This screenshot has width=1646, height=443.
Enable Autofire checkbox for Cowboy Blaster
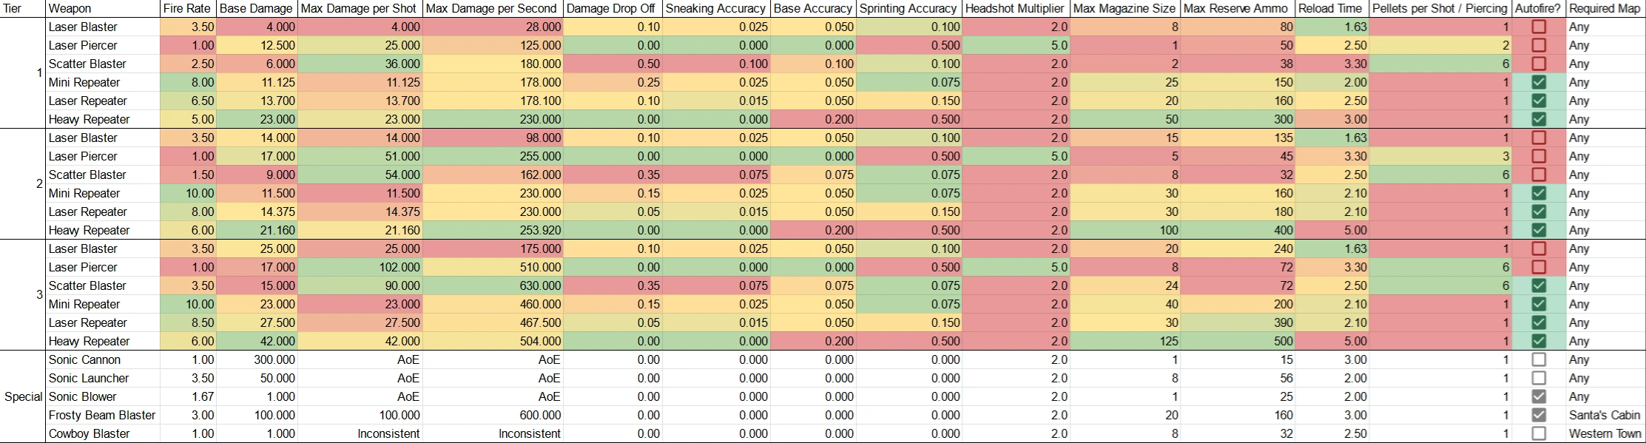pyautogui.click(x=1539, y=433)
